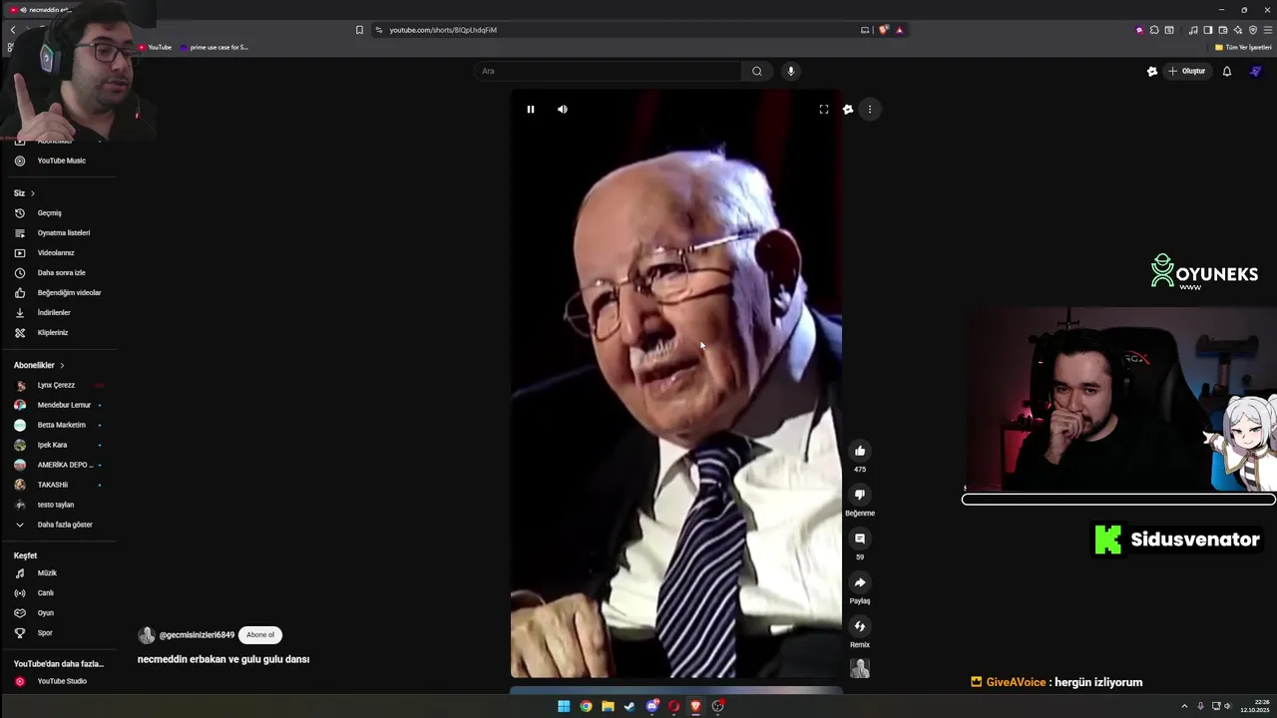Open Tüm Yer İşaretleri bookmarks folder
Image resolution: width=1277 pixels, height=718 pixels.
[1243, 47]
